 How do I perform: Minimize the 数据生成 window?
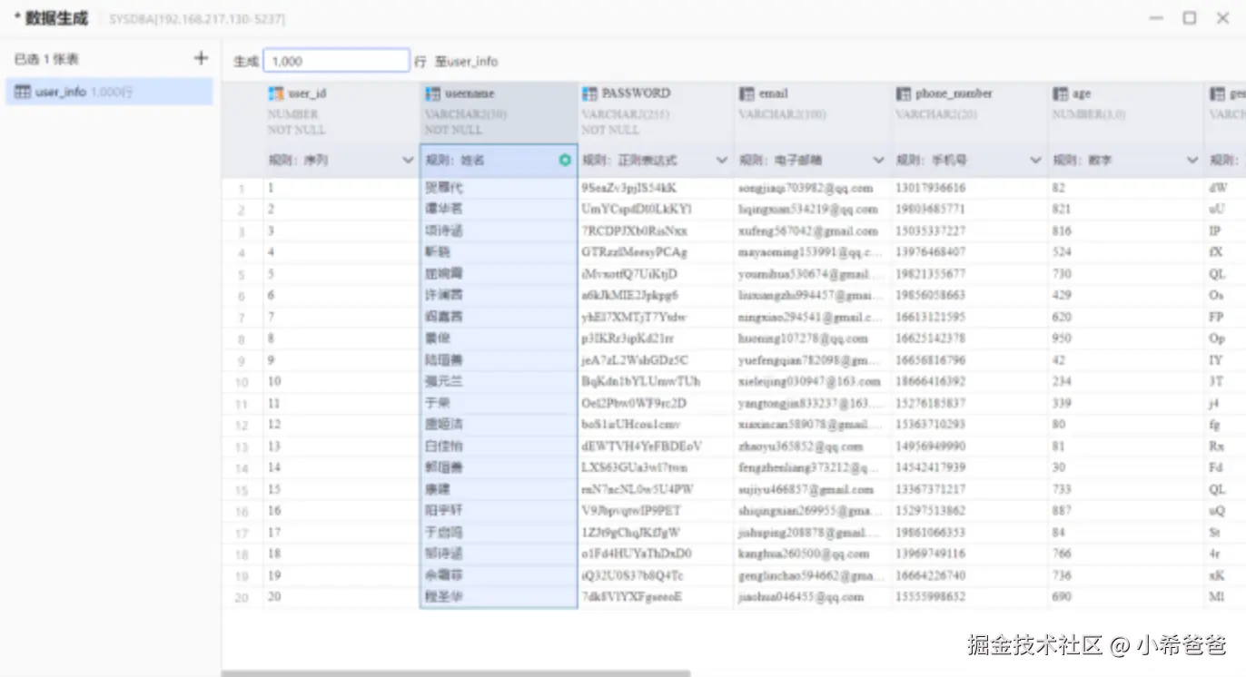pos(1156,17)
